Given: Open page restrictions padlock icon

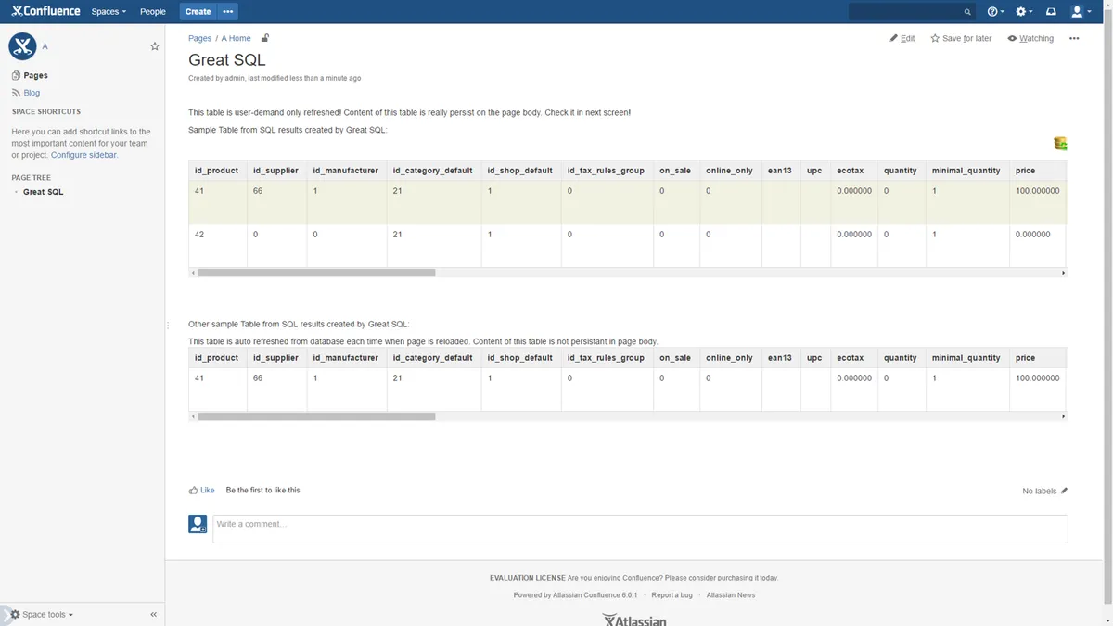Looking at the screenshot, I should (x=265, y=38).
